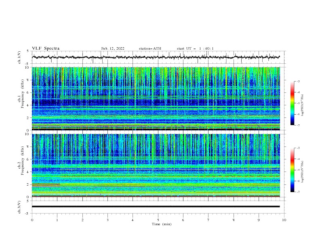The height and width of the screenshot is (247, 320).
Task: Click the "log(PSD)(V²/Hz)" label beside ch.2 colorbar
Action: [x=303, y=172]
